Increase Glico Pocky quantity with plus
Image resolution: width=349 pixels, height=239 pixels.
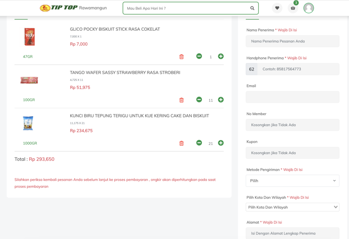[221, 56]
